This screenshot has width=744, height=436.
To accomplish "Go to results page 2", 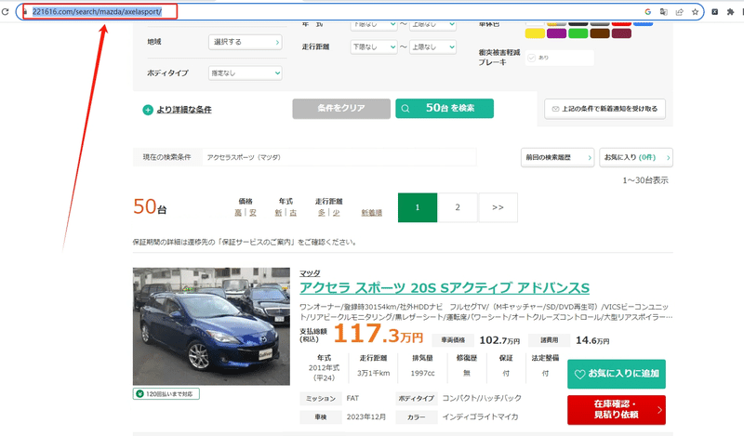I will 458,207.
